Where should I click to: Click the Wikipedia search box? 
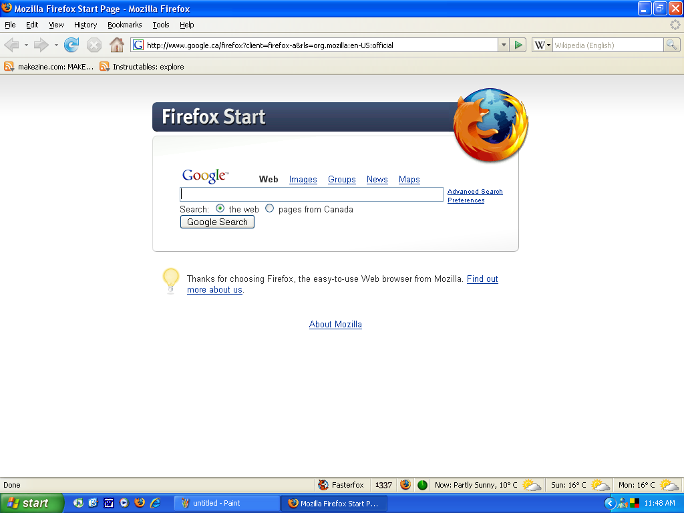point(608,45)
